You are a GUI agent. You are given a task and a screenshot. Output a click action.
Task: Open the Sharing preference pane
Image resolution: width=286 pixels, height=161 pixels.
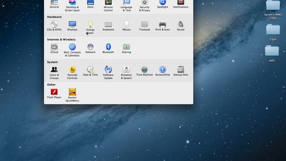point(126,48)
